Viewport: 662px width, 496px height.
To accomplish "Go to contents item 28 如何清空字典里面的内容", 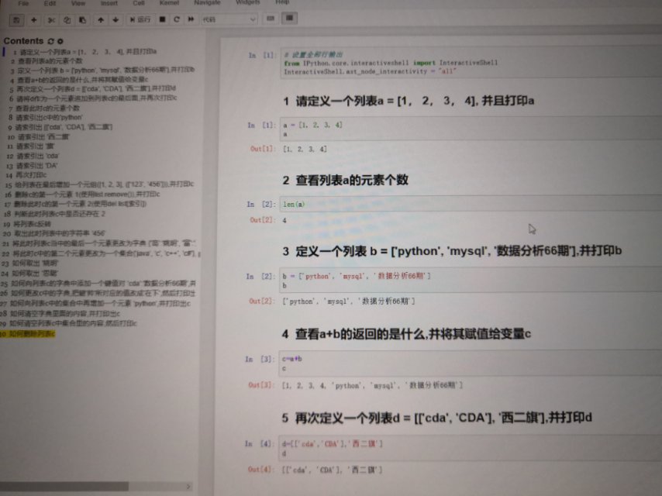I will point(60,313).
